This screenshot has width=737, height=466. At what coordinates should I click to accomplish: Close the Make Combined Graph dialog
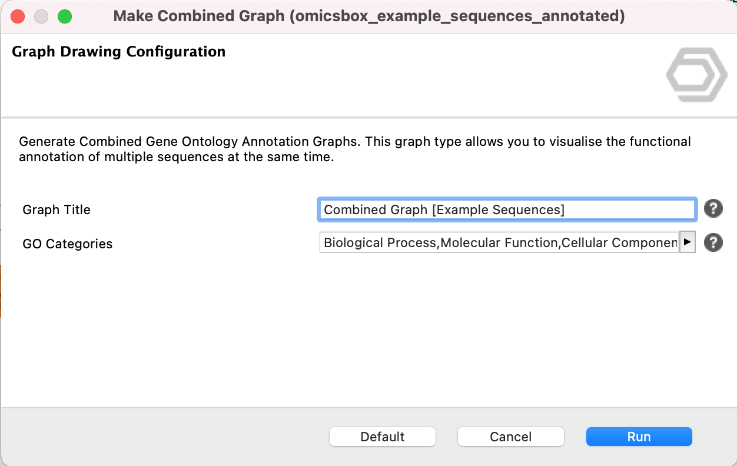click(x=18, y=16)
